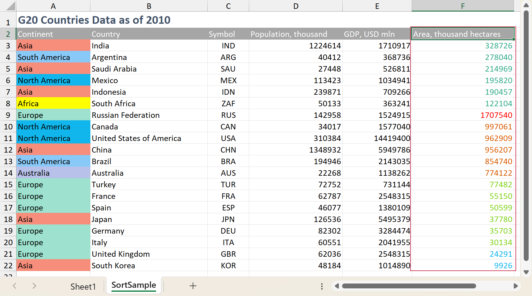The height and width of the screenshot is (296, 532).
Task: Select column F header
Action: coord(463,6)
